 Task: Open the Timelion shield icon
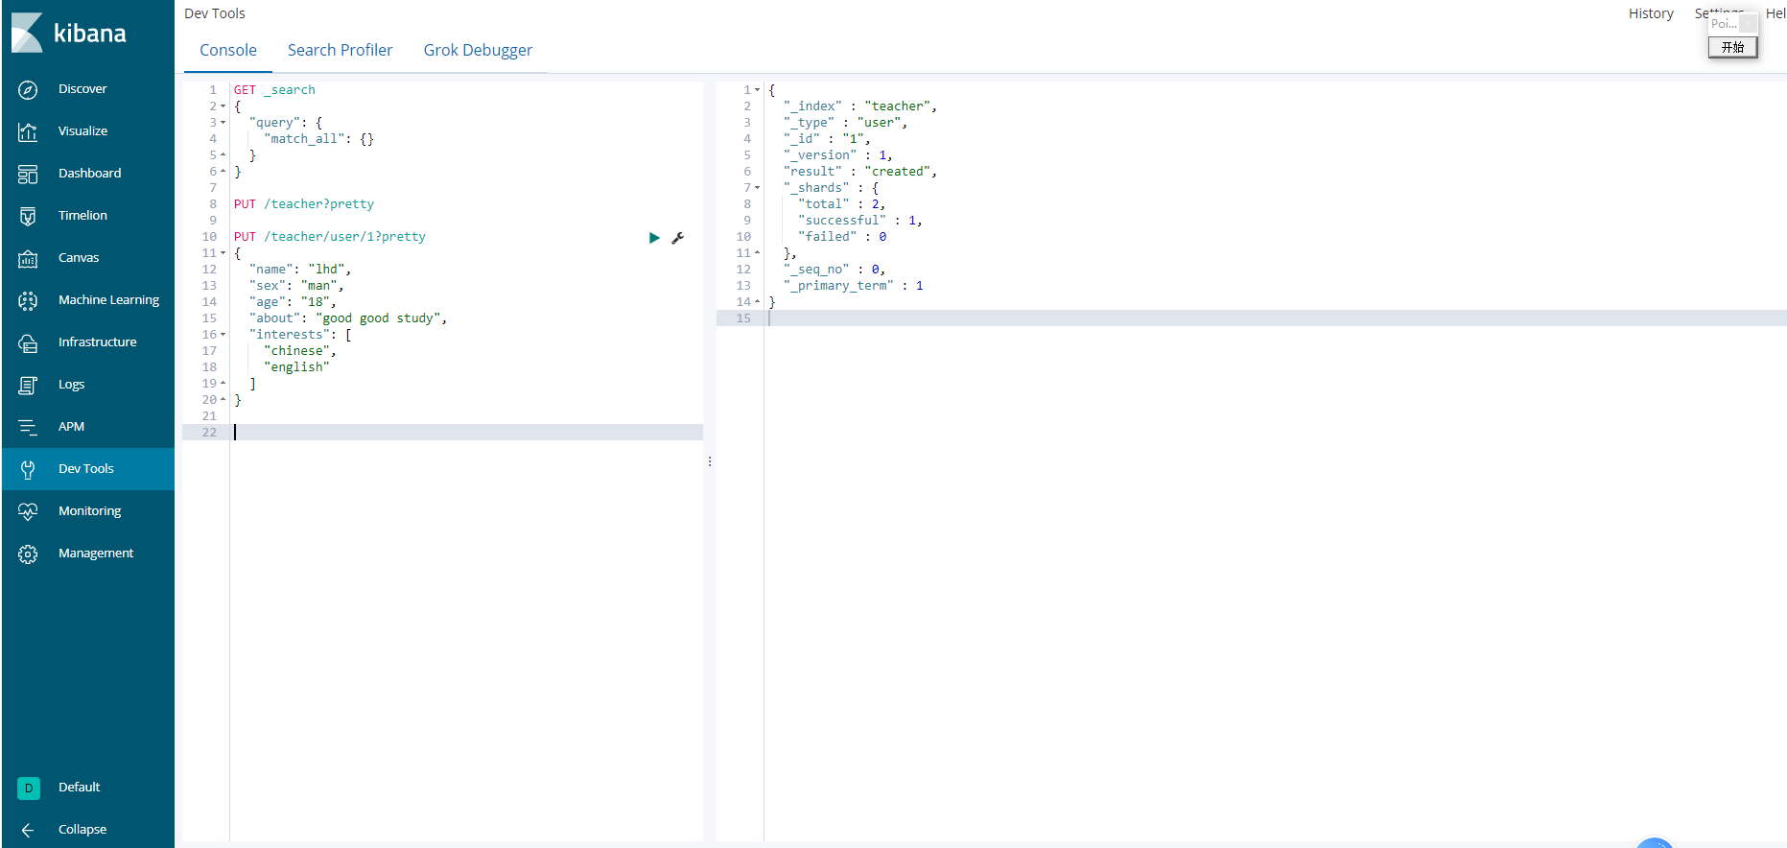click(x=28, y=216)
